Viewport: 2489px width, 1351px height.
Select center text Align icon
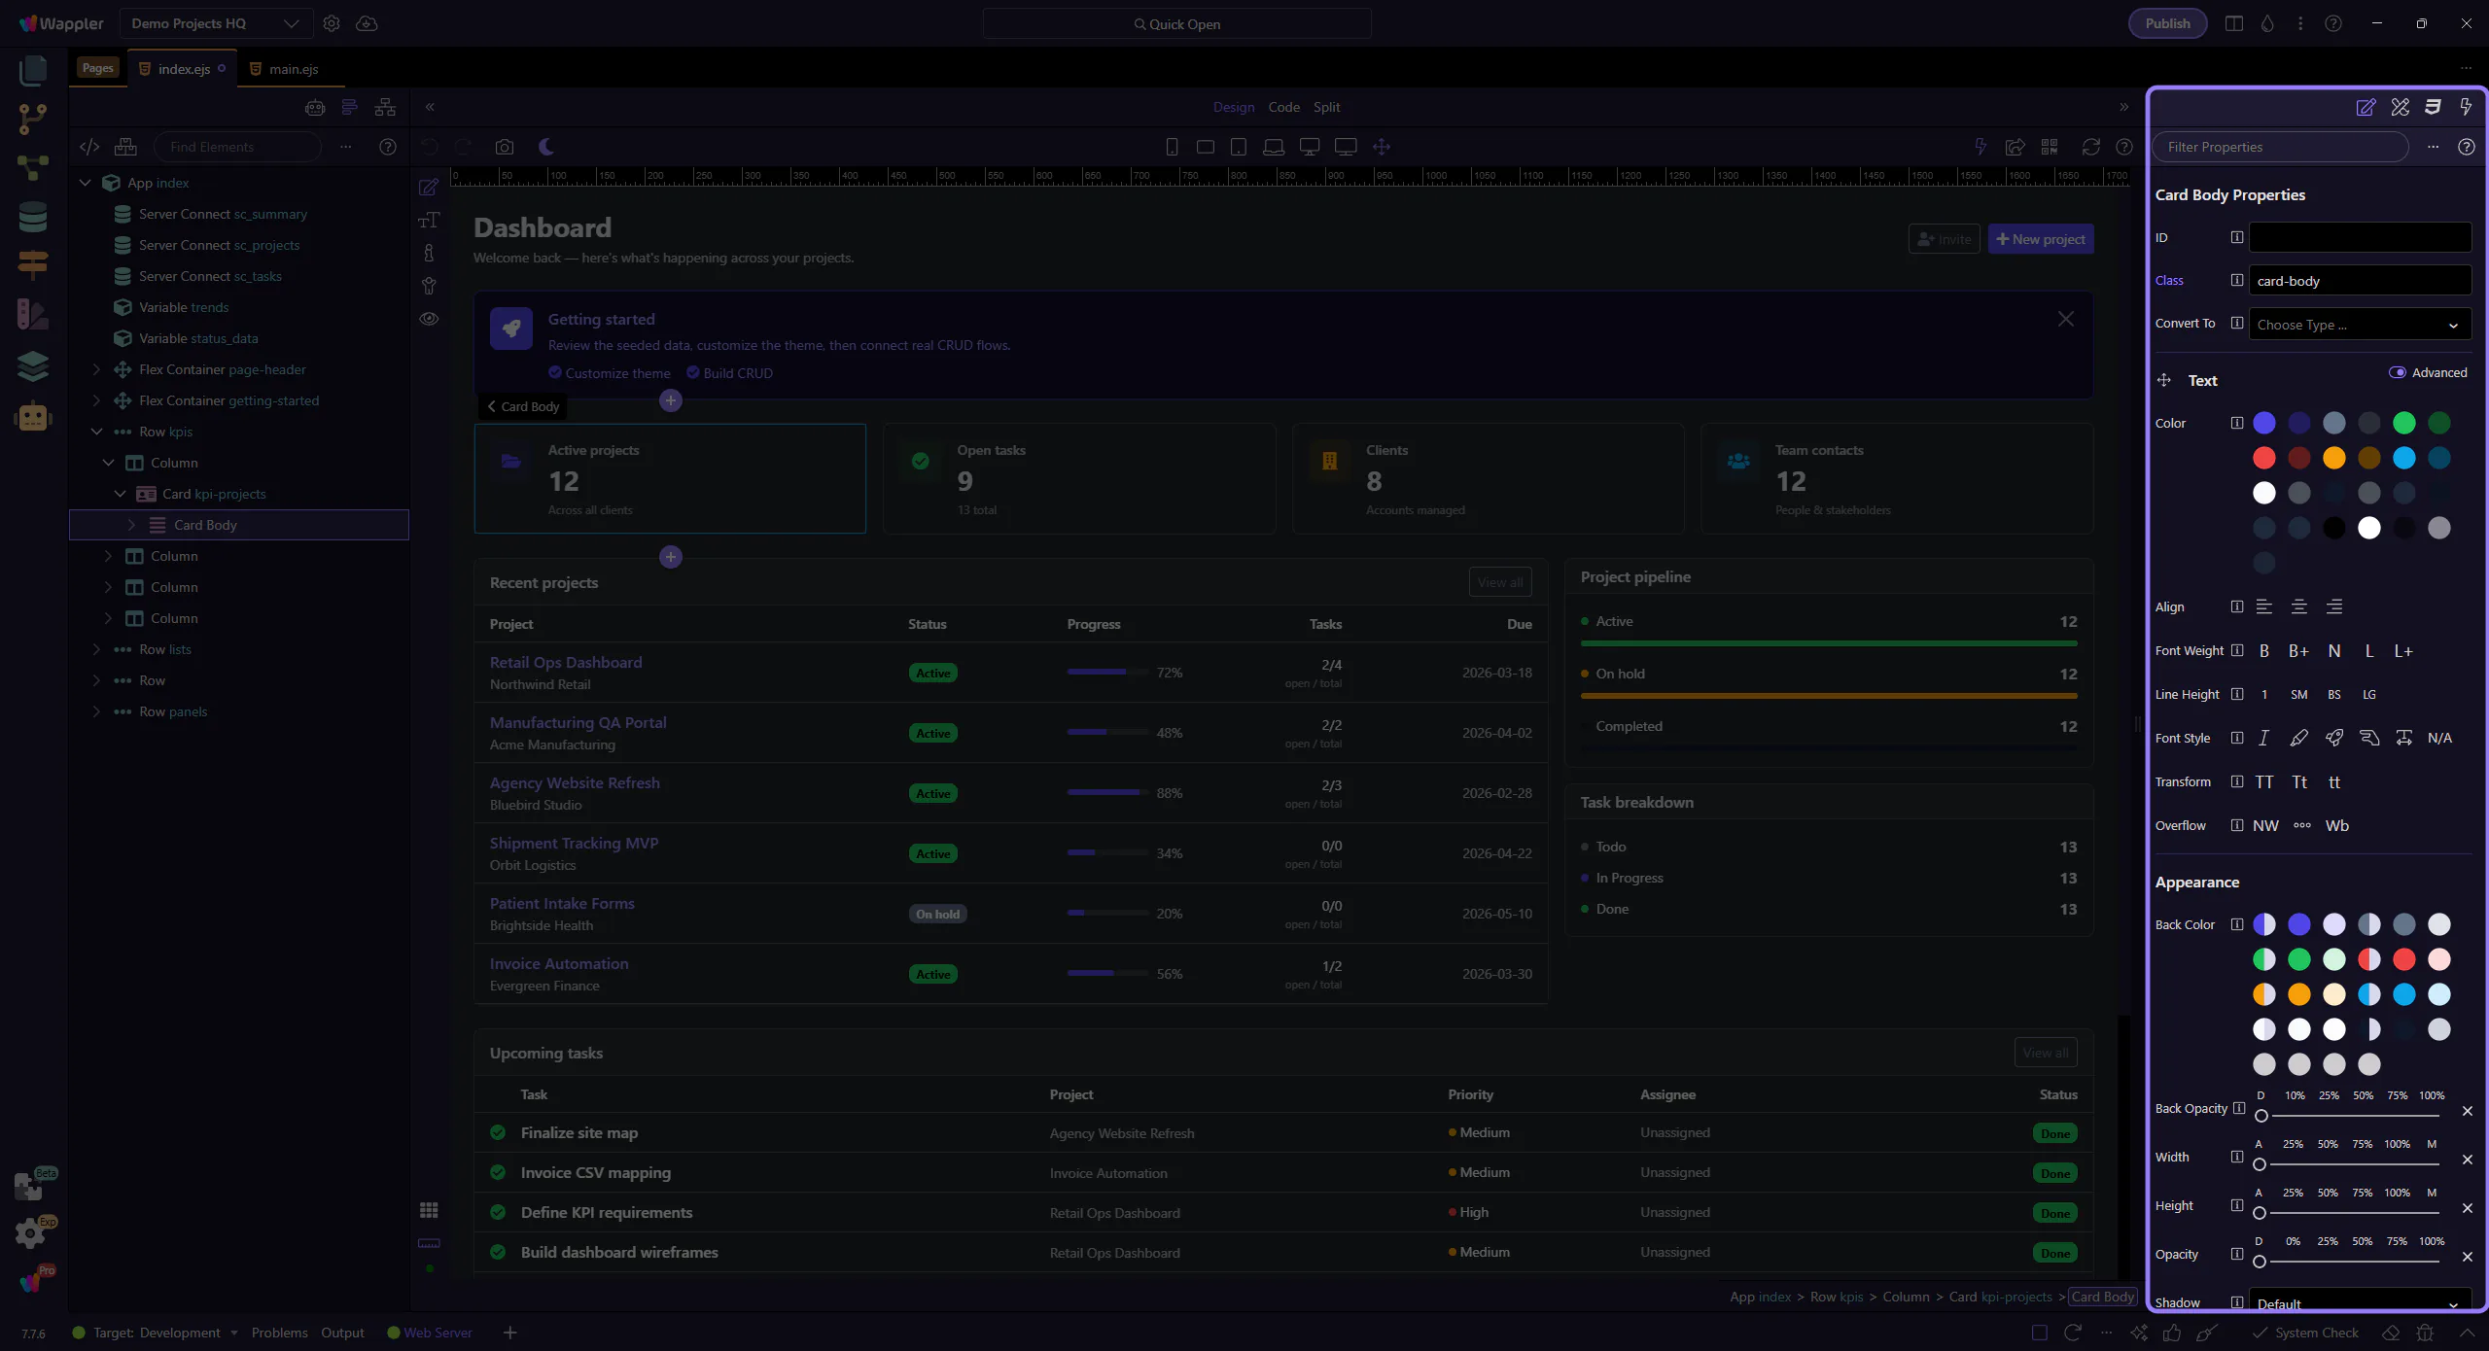click(2299, 606)
